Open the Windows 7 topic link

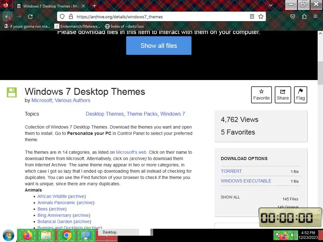(173, 114)
